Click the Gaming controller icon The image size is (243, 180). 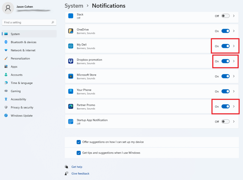click(6, 91)
